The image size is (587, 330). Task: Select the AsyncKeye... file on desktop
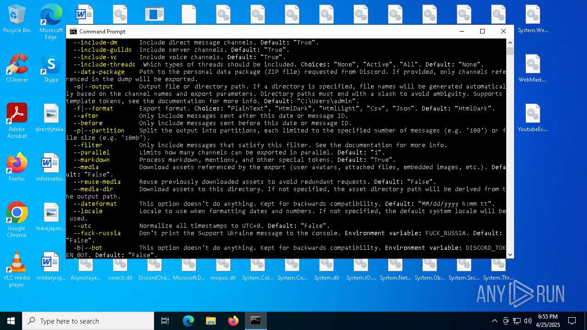click(x=85, y=270)
